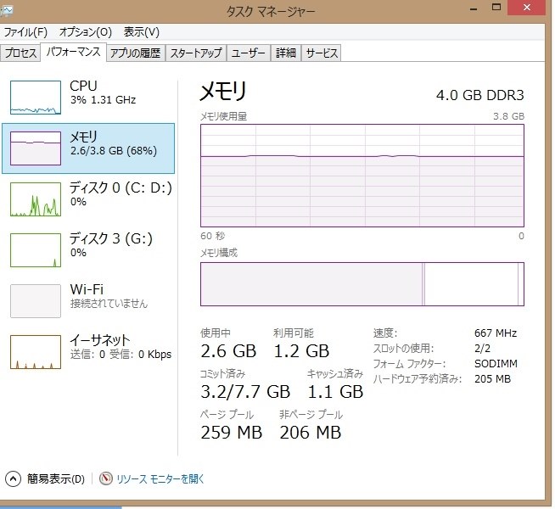
Task: Open the 表示(V) menu
Action: (x=142, y=32)
